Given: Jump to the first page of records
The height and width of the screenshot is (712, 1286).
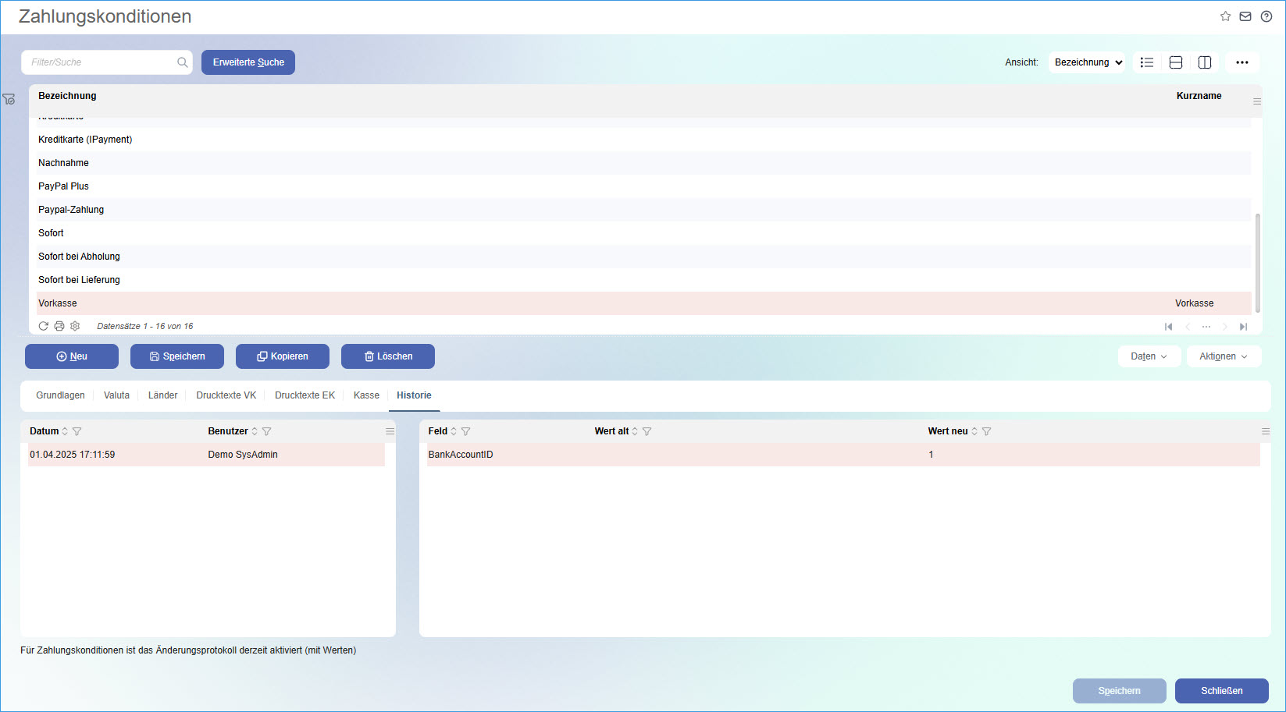Looking at the screenshot, I should [x=1168, y=327].
